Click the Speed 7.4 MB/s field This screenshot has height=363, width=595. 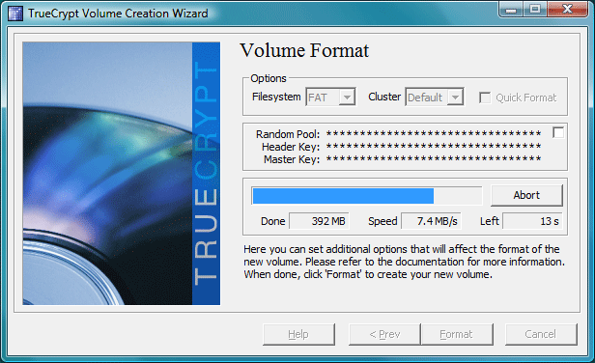(431, 221)
